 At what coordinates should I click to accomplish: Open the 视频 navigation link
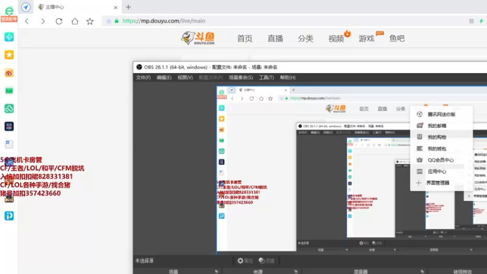336,38
